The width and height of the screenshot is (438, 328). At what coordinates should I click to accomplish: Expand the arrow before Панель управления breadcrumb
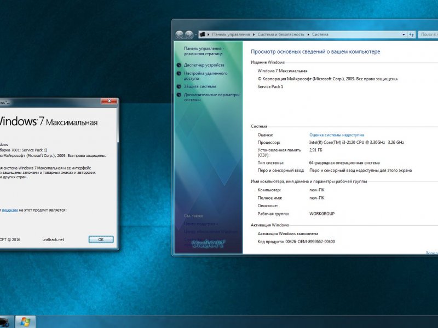coord(209,34)
